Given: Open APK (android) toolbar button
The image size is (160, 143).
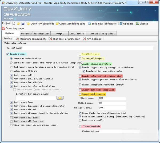Looking at the screenshot, I should (41, 23).
